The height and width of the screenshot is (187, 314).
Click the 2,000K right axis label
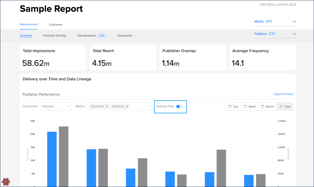[x=282, y=121]
